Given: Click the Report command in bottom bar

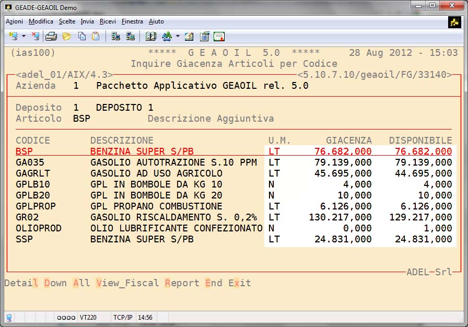Looking at the screenshot, I should [x=182, y=283].
